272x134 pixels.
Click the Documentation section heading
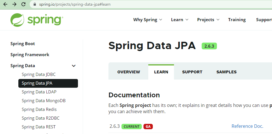pos(134,95)
